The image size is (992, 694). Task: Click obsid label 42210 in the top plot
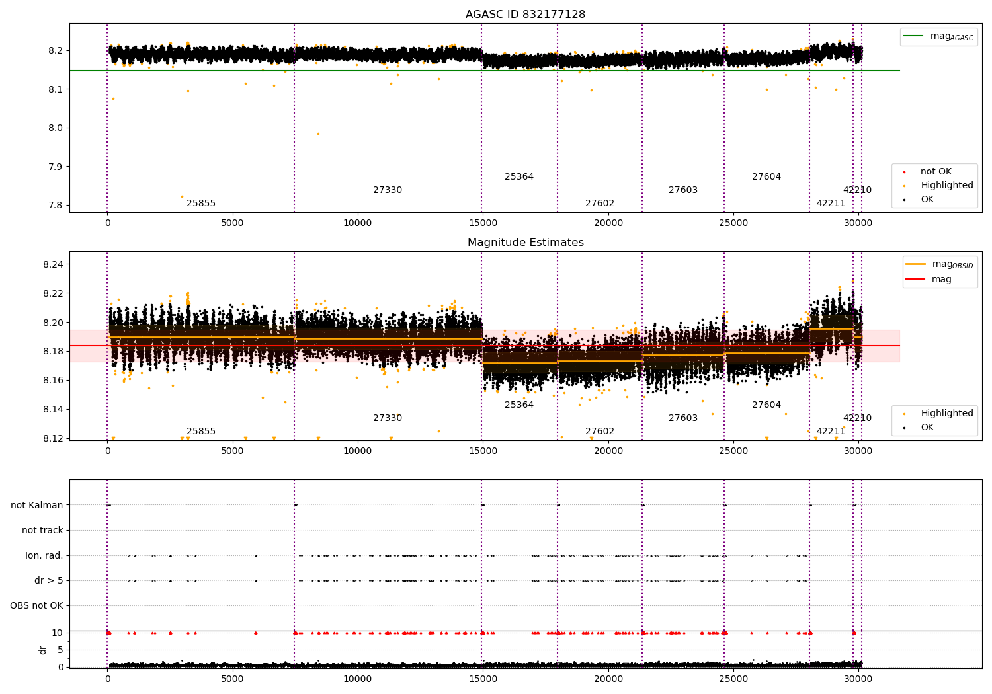point(857,190)
